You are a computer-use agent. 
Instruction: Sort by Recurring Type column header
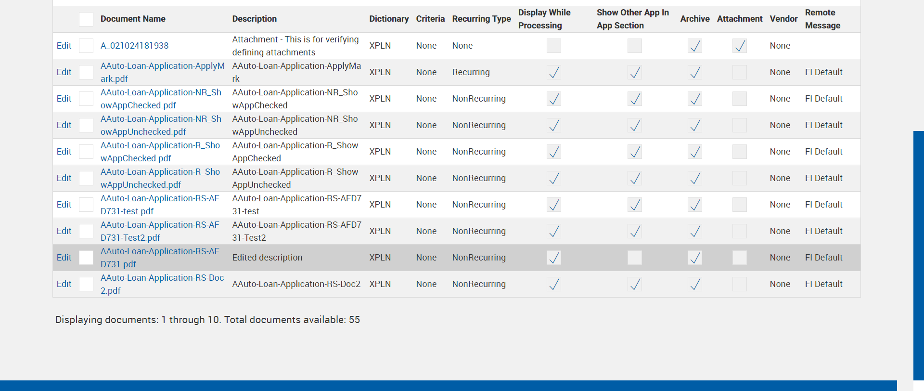click(x=481, y=19)
